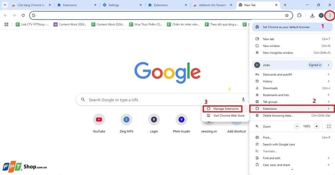This screenshot has height=175, width=335.
Task: Reload the page
Action: [x=23, y=15]
